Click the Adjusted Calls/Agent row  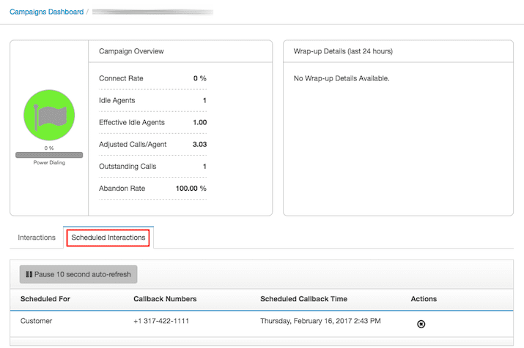[x=152, y=145]
